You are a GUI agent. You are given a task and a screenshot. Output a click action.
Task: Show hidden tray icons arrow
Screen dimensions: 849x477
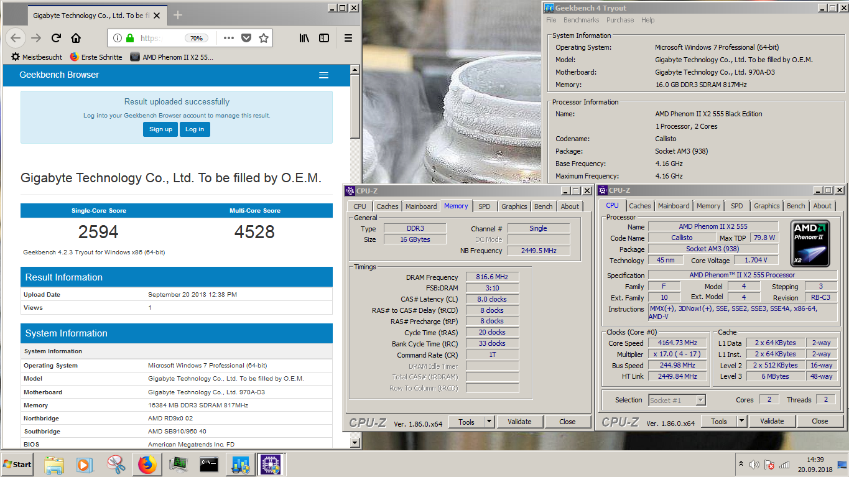pos(741,465)
